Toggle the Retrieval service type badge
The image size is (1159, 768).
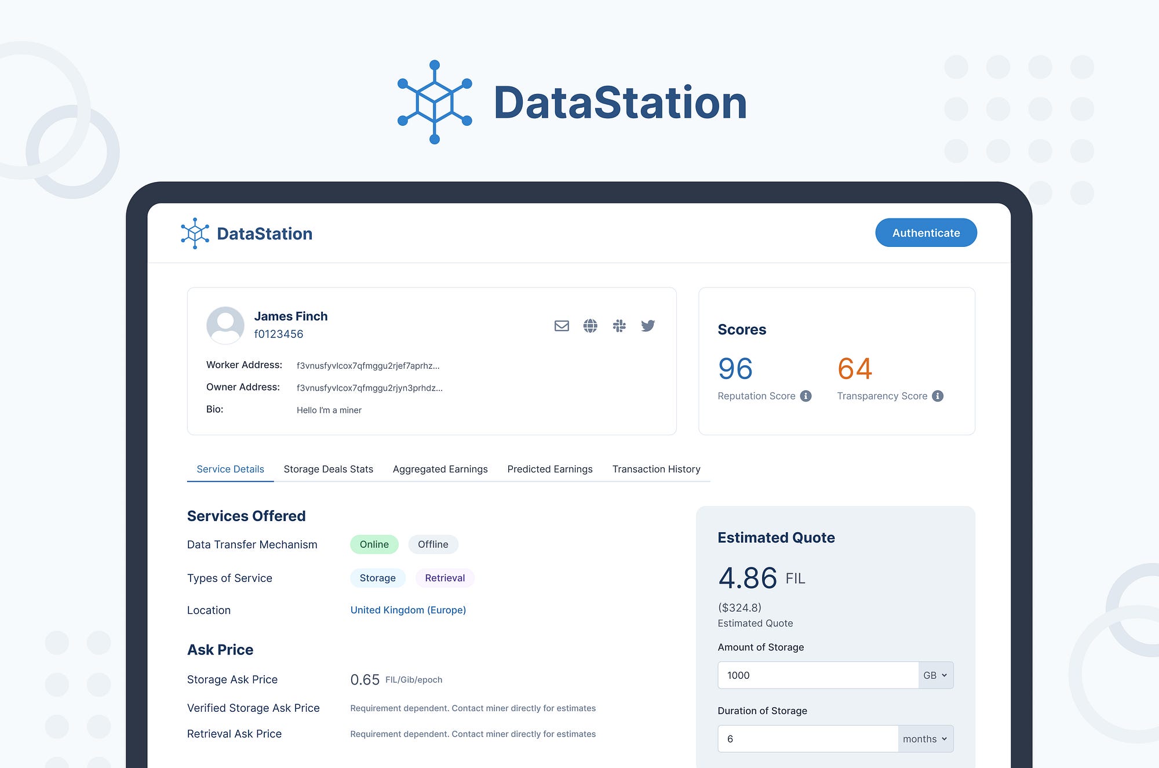click(444, 578)
